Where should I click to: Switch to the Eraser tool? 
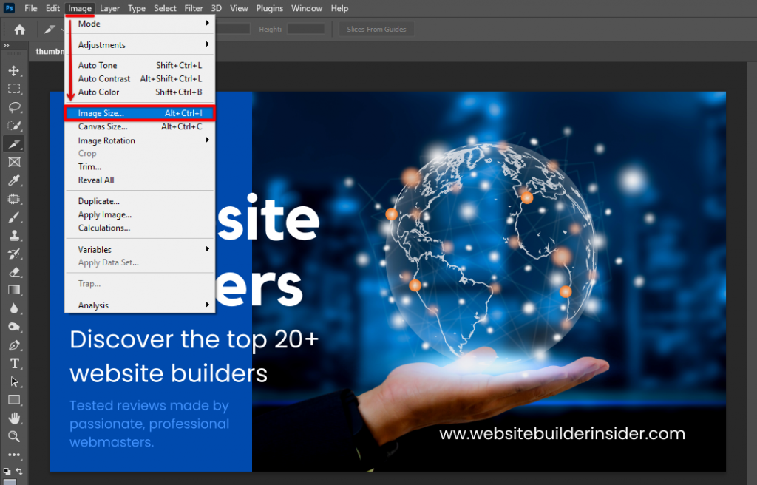pos(12,271)
